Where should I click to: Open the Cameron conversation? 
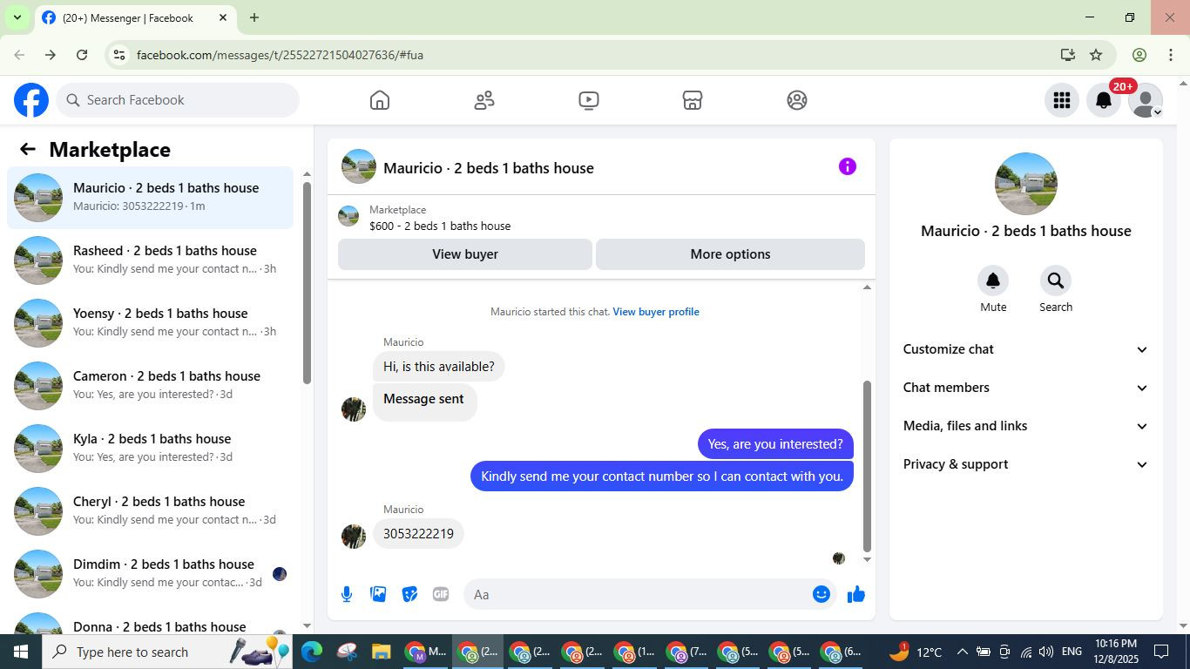[x=151, y=385]
